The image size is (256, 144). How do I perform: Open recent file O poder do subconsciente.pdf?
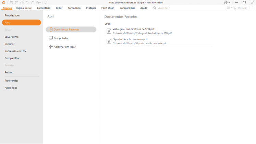click(x=159, y=41)
